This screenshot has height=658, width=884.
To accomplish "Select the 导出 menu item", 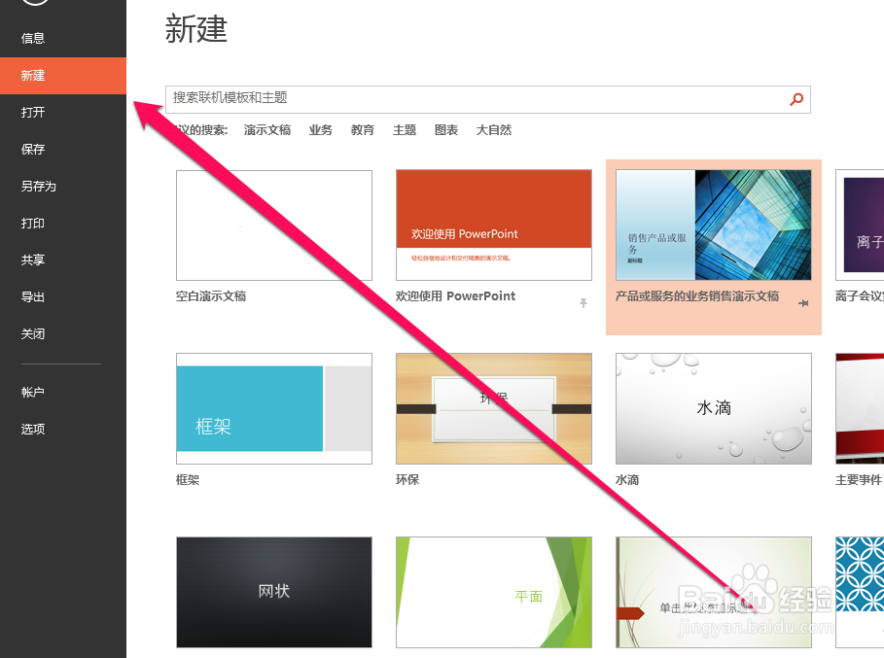I will pos(33,296).
